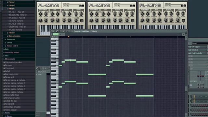
Task: Expand the Effects folder
Action: (6, 43)
